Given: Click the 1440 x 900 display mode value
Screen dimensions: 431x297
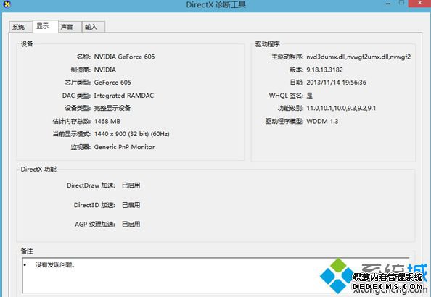Looking at the screenshot, I should (x=131, y=134).
